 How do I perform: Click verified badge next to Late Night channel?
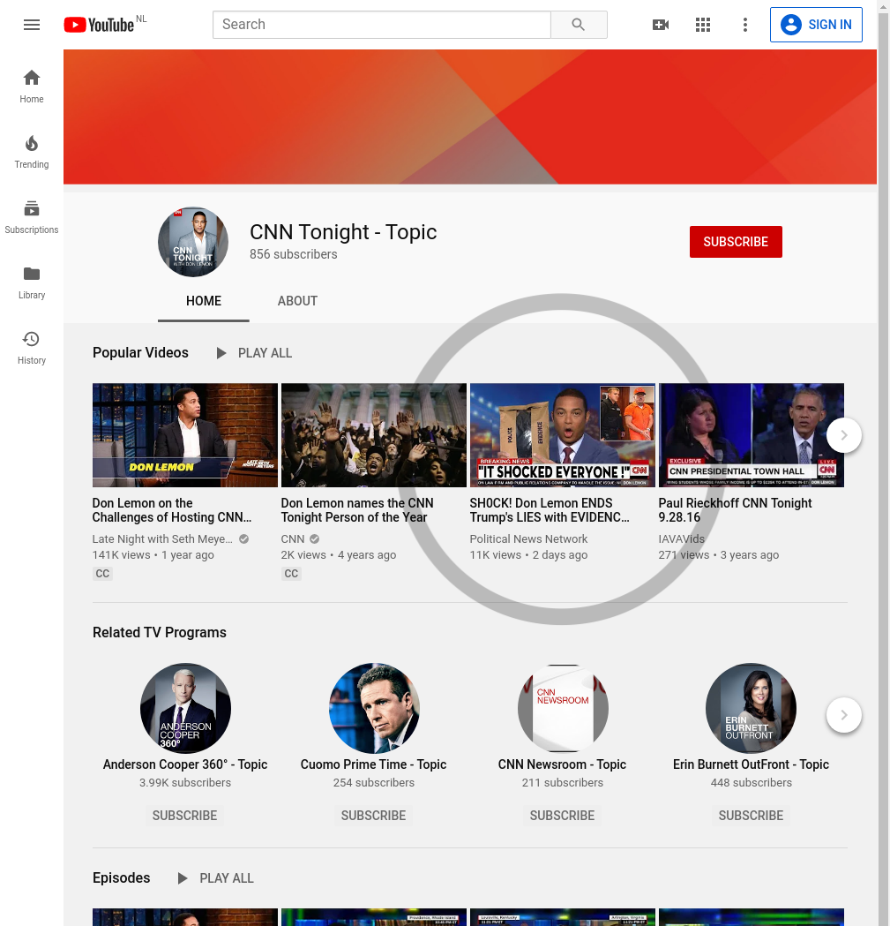coord(243,538)
